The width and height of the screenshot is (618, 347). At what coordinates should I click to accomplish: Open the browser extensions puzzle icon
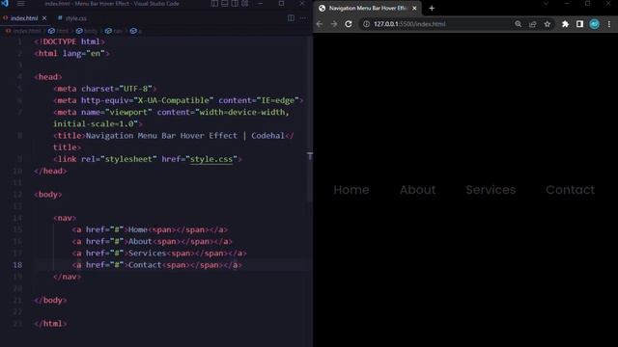[565, 24]
